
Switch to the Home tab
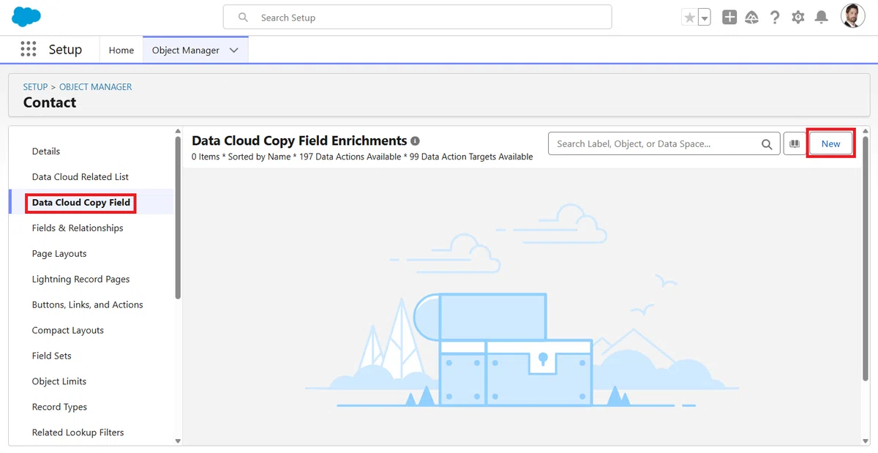[x=121, y=50]
